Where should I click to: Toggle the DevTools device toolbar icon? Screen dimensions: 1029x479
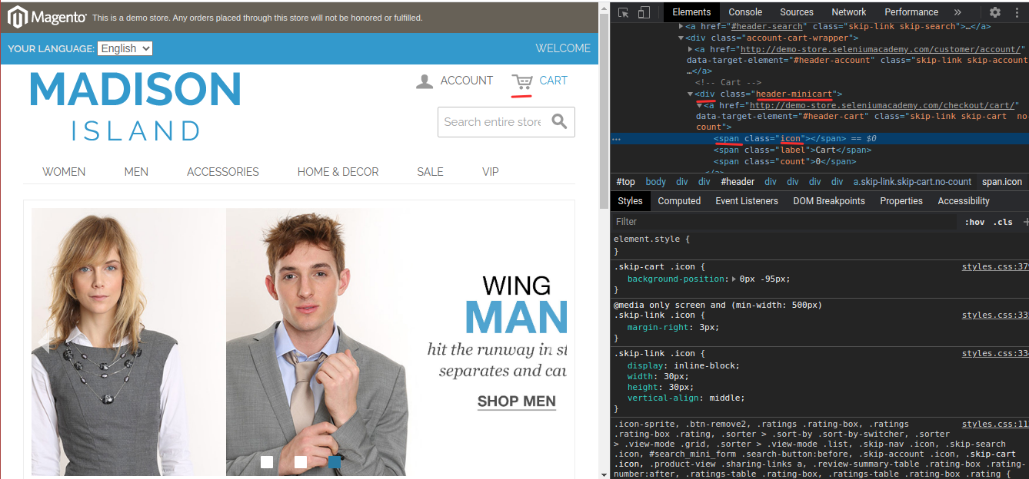point(644,12)
